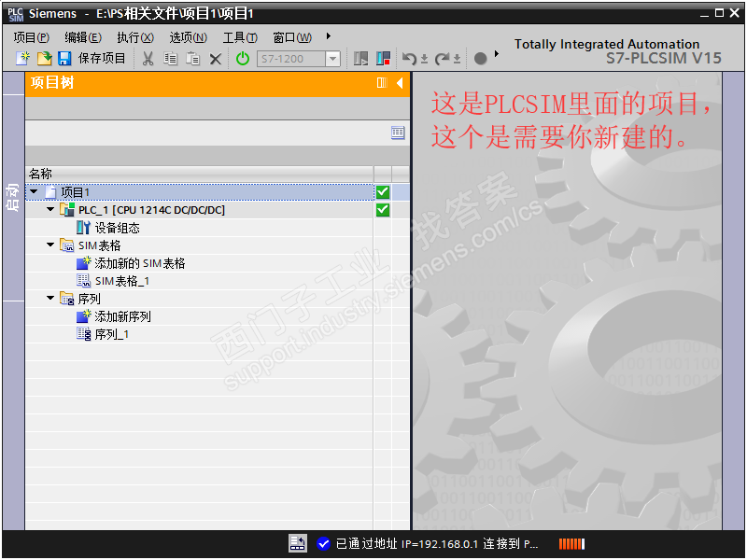This screenshot has width=747, height=560.
Task: Select PLC_1 [CPU 1214C DC/DC/DC] item
Action: point(151,210)
